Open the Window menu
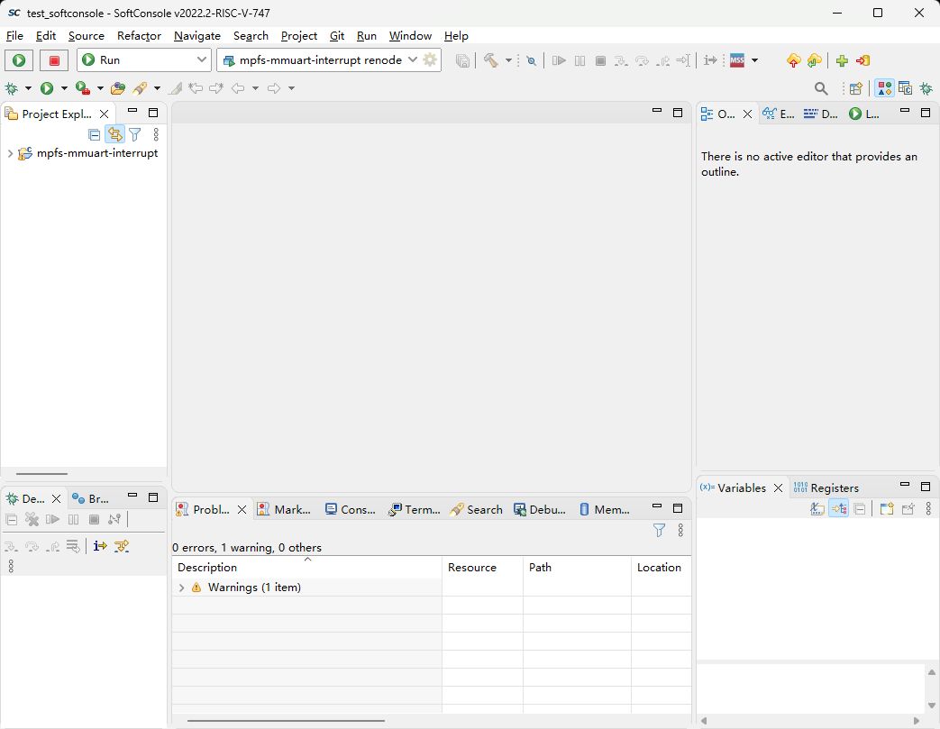Screen dimensions: 940x729 click(x=410, y=35)
